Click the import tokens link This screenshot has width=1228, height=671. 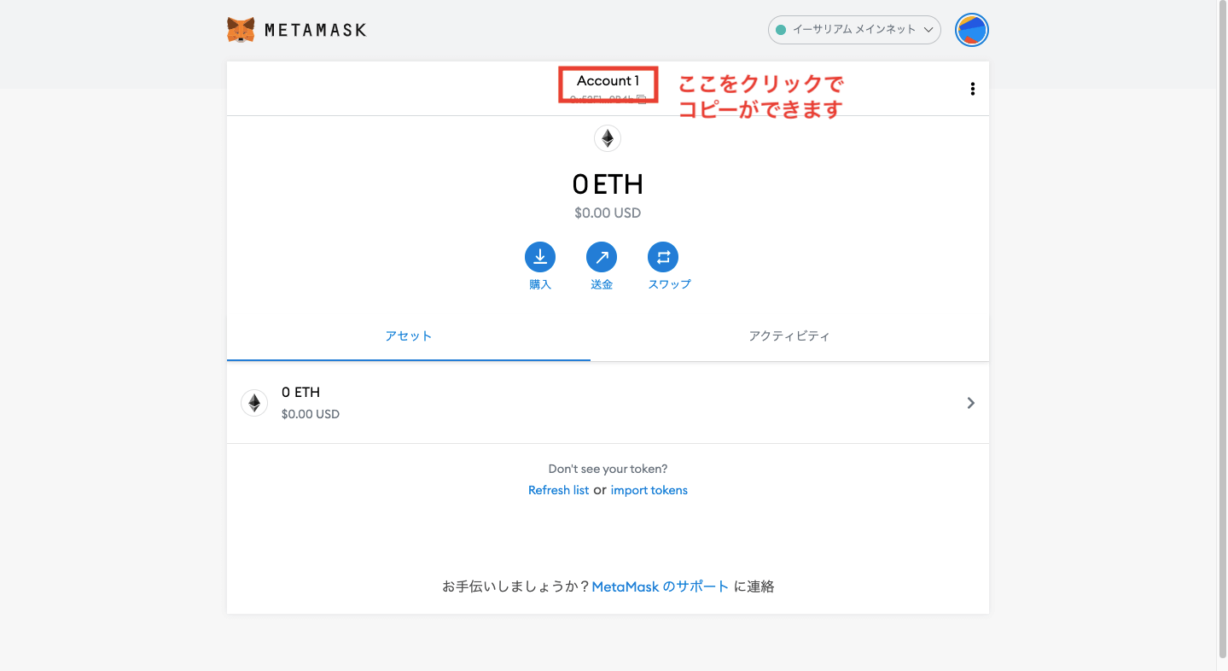(649, 490)
